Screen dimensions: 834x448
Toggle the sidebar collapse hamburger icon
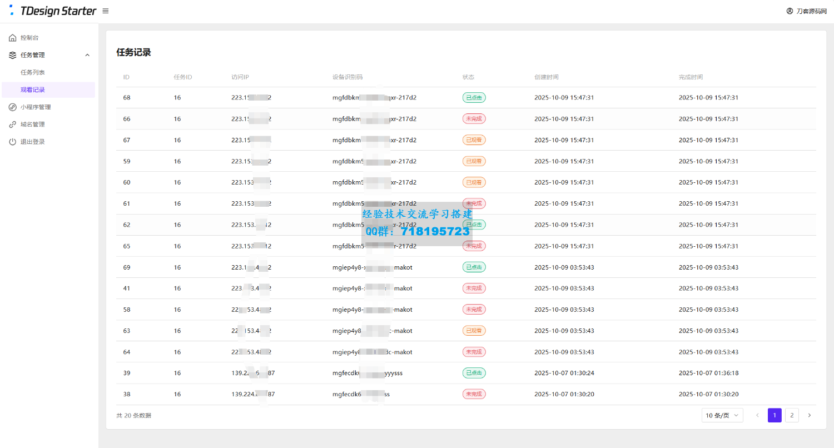(x=106, y=11)
